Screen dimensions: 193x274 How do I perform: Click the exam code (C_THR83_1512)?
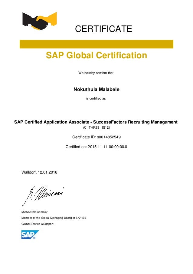97,127
